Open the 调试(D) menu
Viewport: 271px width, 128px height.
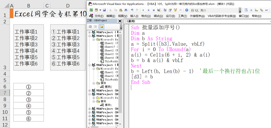point(158,16)
